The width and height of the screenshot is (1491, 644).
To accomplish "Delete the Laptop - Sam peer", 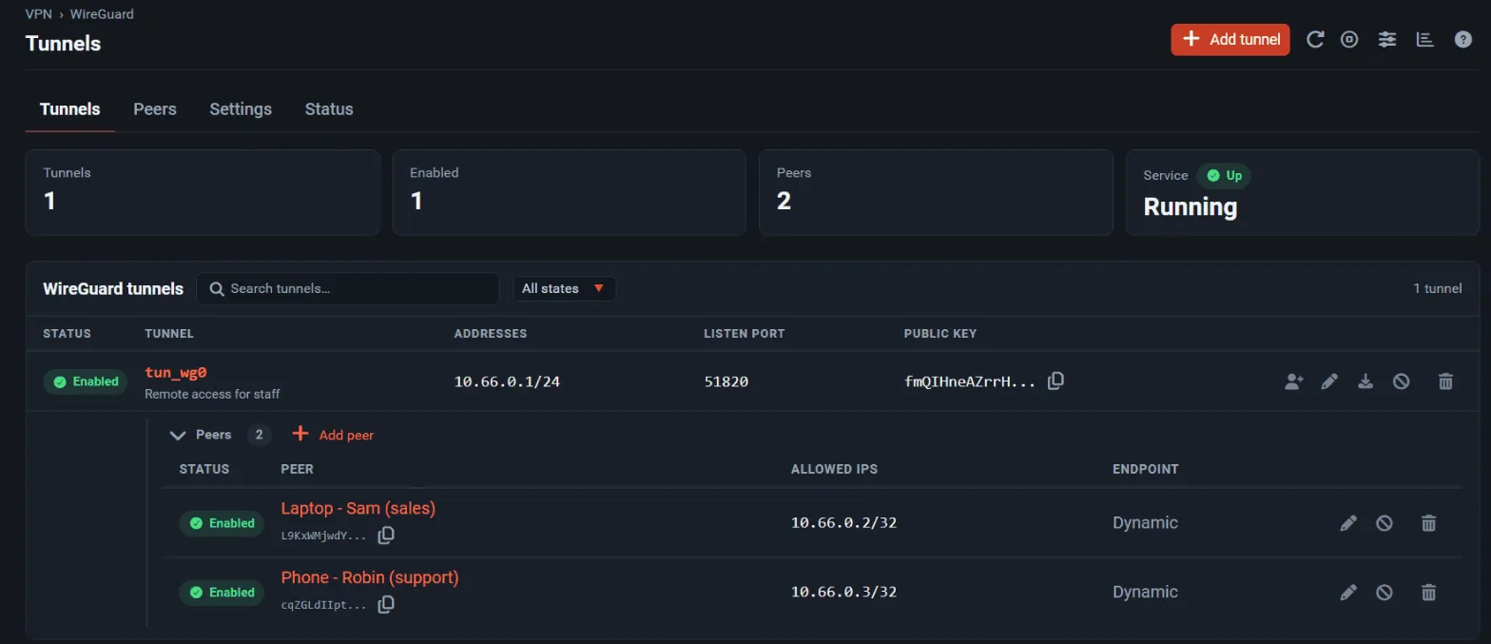I will coord(1427,523).
